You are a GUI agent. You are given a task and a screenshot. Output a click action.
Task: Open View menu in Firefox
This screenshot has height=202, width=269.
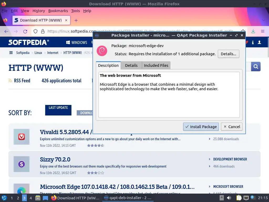25,11
